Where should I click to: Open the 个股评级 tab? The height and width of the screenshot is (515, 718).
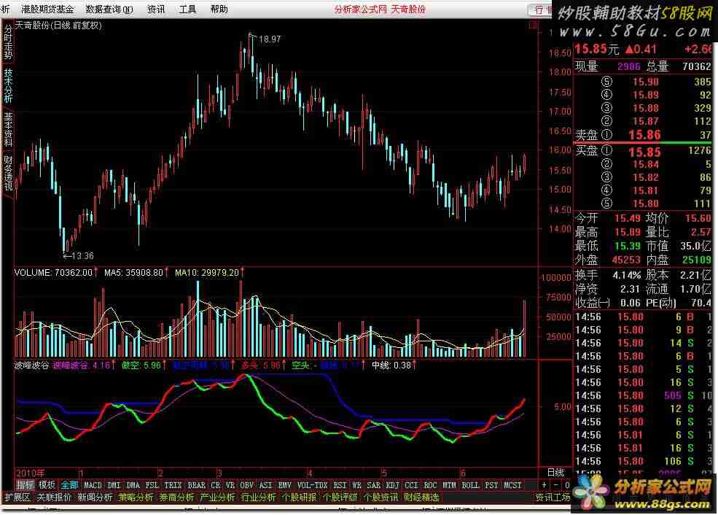click(340, 497)
